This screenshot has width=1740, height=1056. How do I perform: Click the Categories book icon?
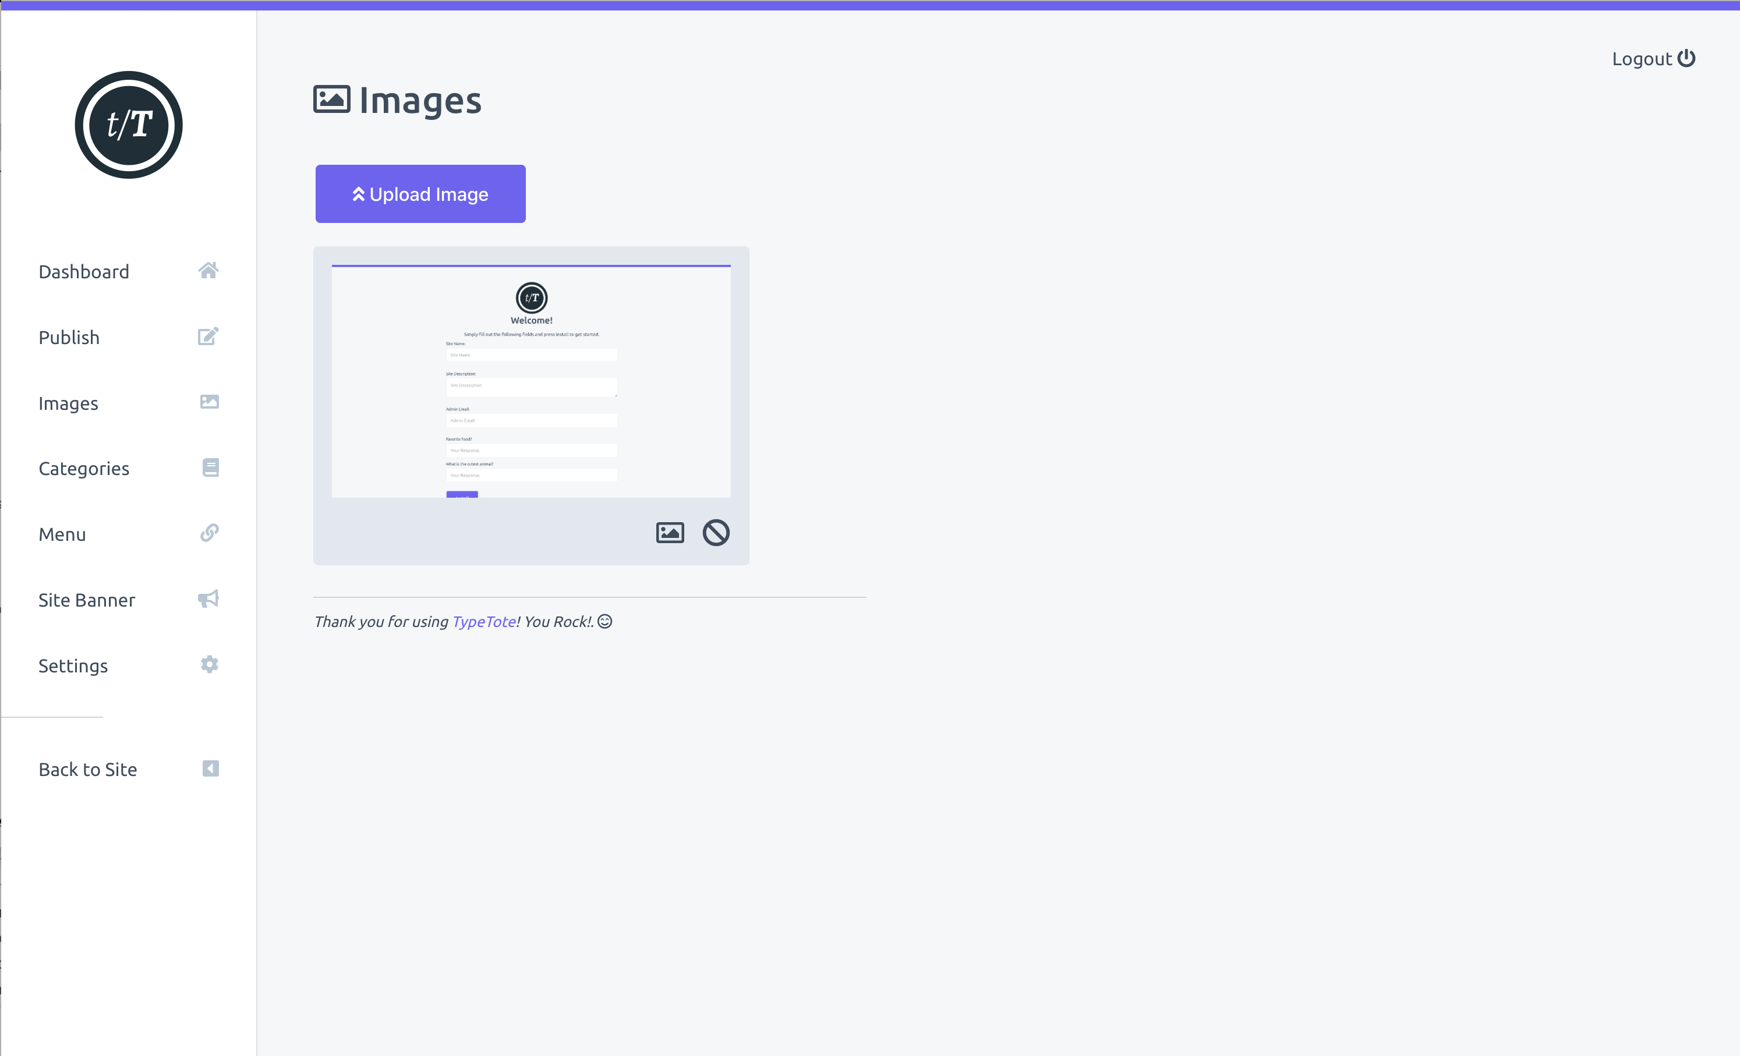[210, 468]
